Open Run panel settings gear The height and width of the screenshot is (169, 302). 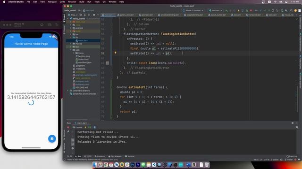click(293, 123)
